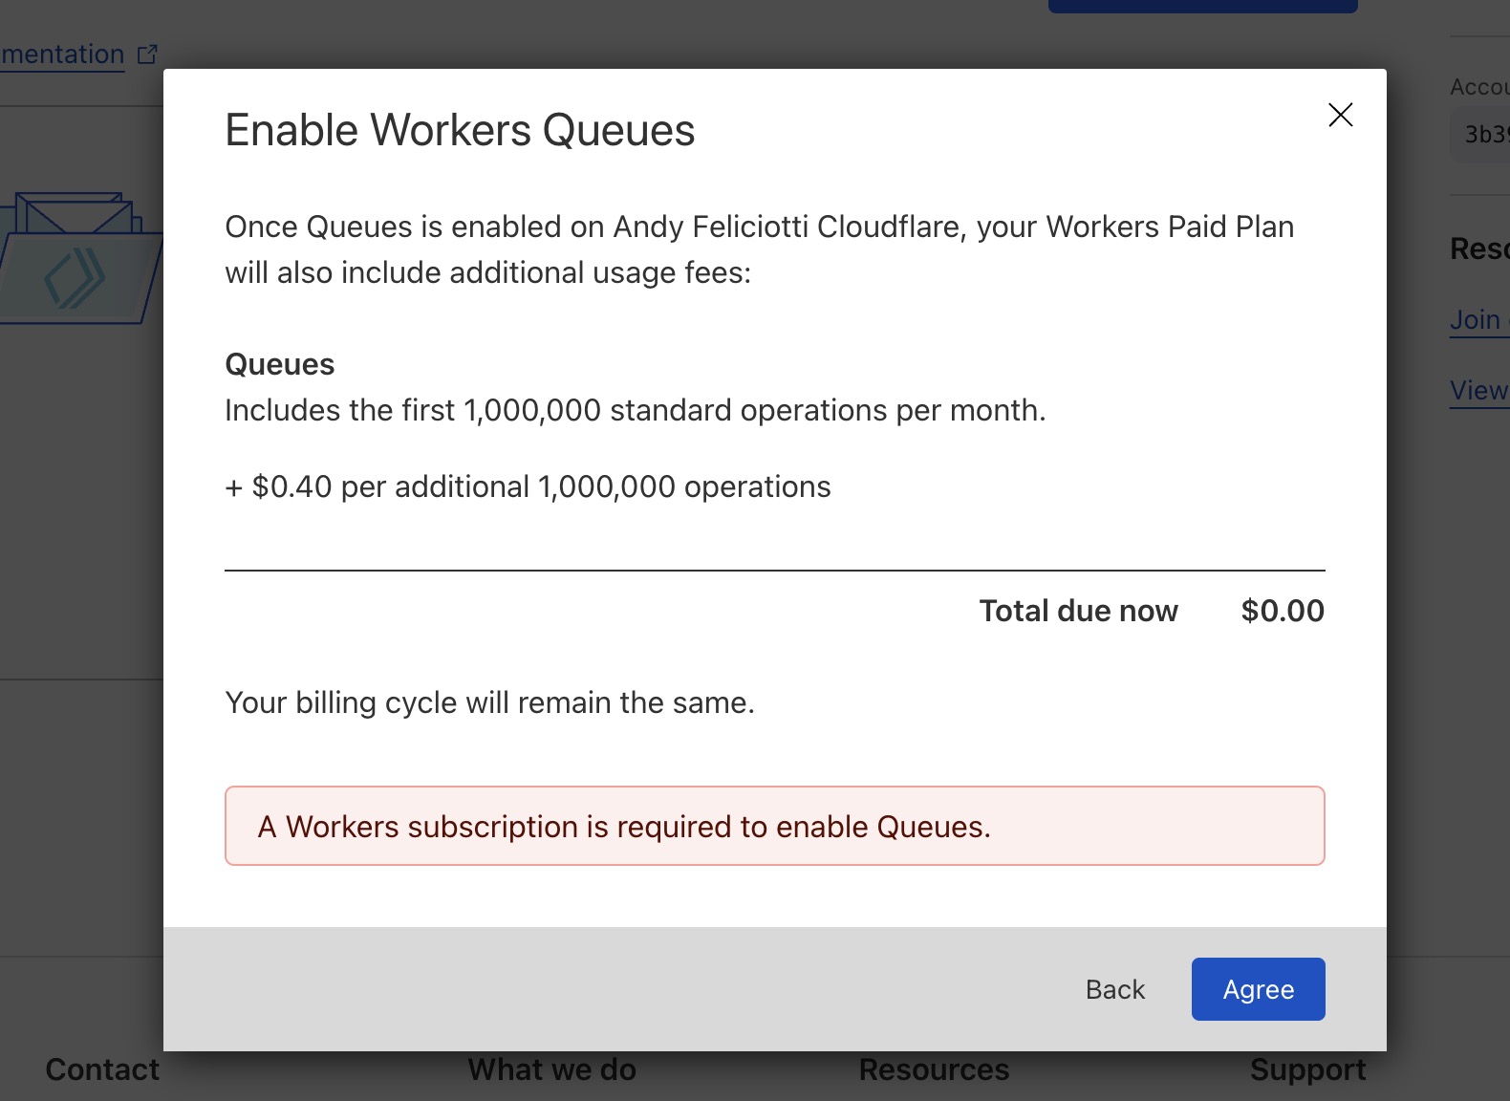Screen dimensions: 1510x1101
Task: Open the Join link in sidebar
Action: point(1477,320)
